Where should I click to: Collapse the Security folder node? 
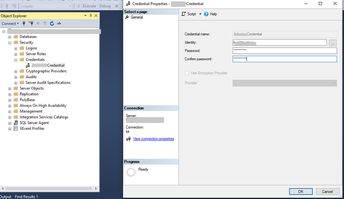coord(10,42)
